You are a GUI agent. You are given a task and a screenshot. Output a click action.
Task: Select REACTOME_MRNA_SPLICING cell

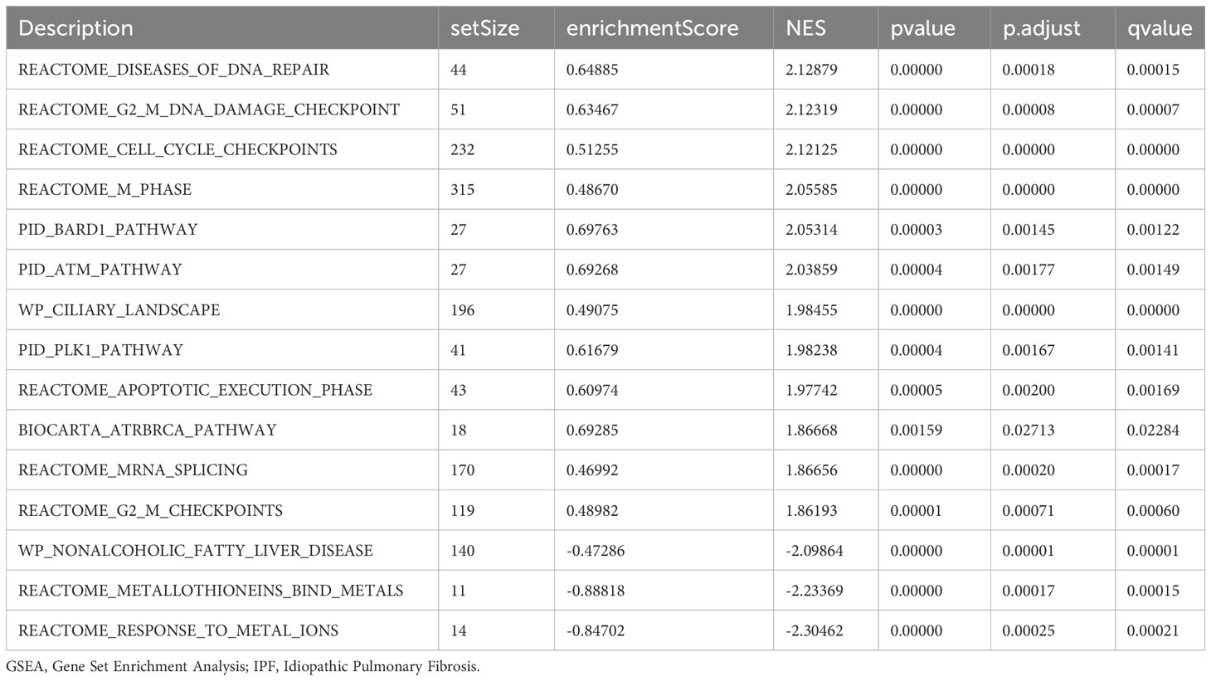[x=222, y=469]
